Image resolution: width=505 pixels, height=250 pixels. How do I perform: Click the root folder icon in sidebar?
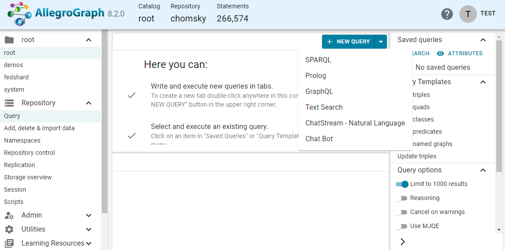point(9,40)
